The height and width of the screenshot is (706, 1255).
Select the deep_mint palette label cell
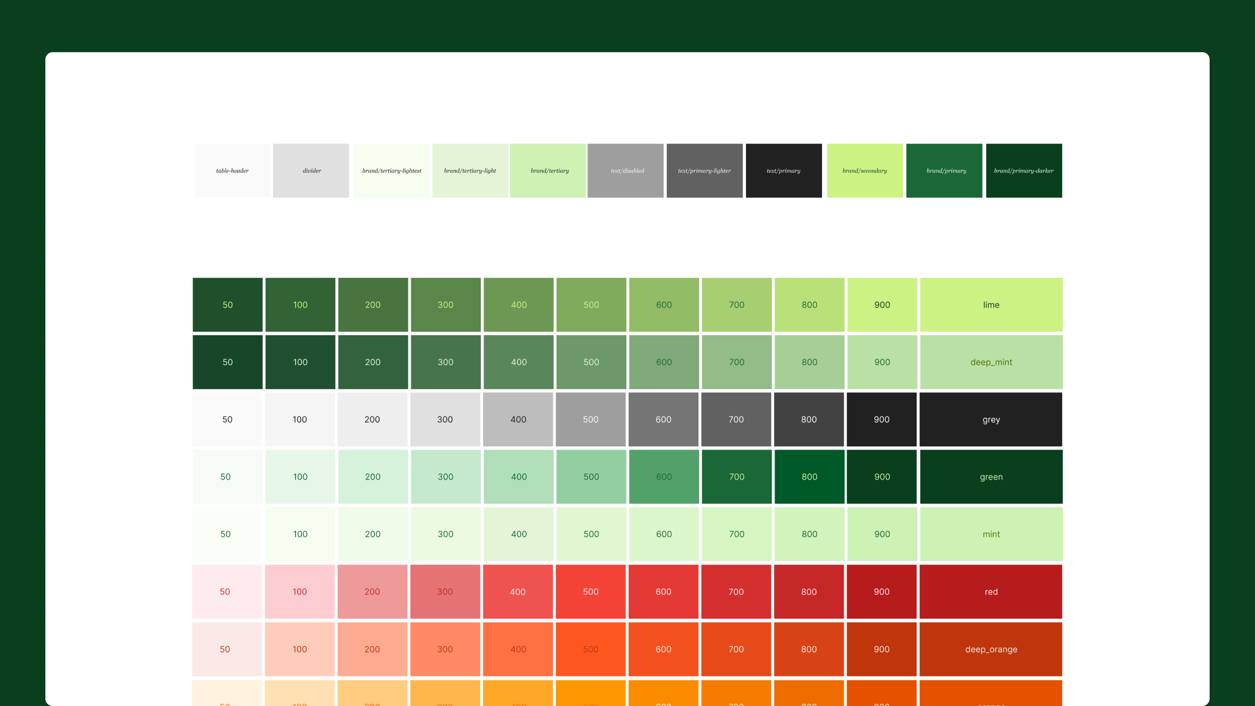991,362
